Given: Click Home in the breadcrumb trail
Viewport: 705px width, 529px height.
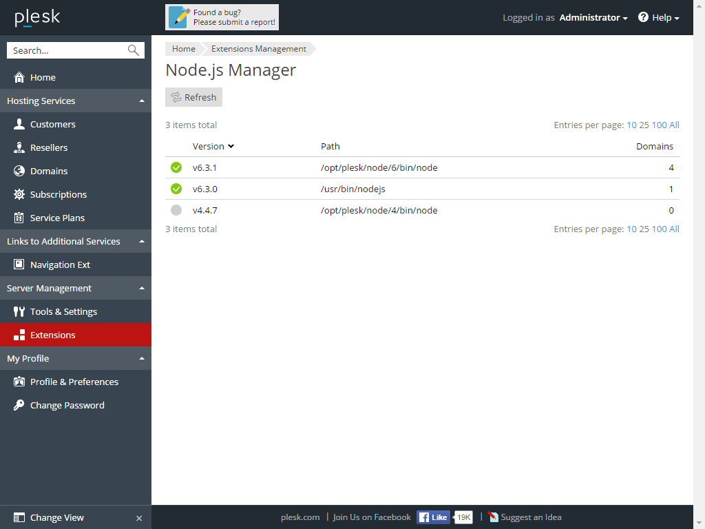Looking at the screenshot, I should click(183, 49).
